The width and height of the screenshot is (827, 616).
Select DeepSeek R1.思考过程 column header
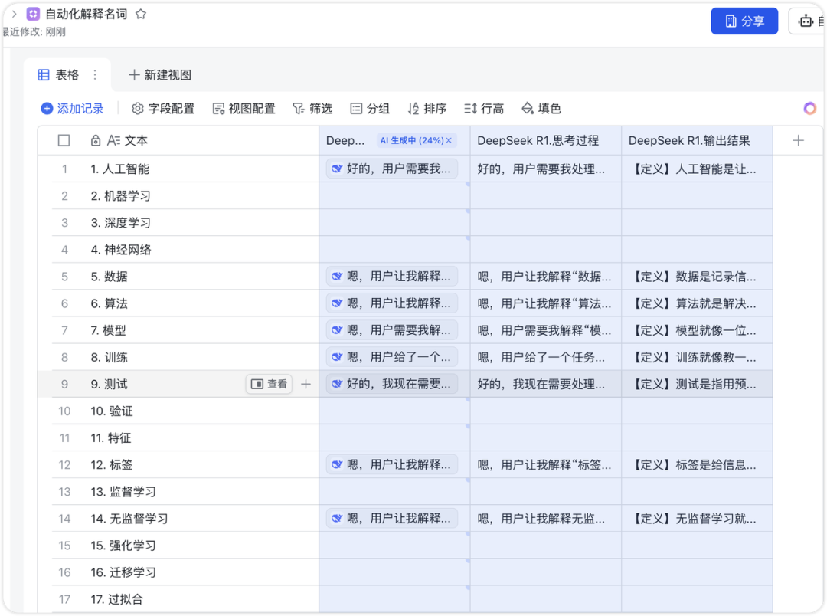click(x=545, y=140)
